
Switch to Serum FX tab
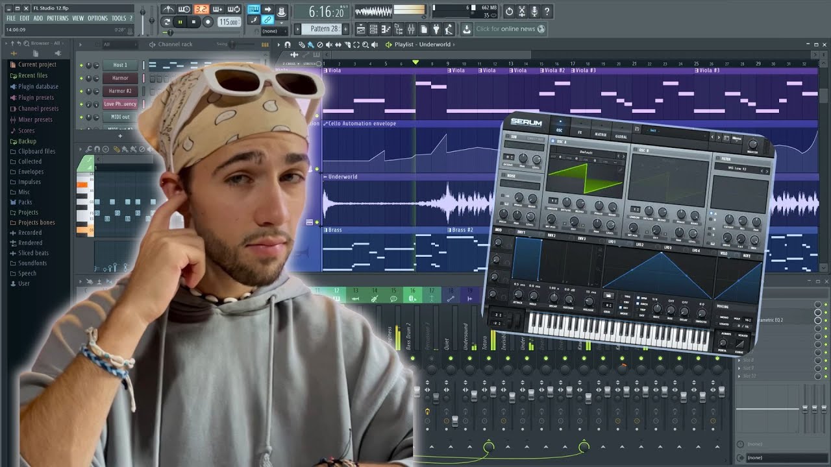coord(580,132)
